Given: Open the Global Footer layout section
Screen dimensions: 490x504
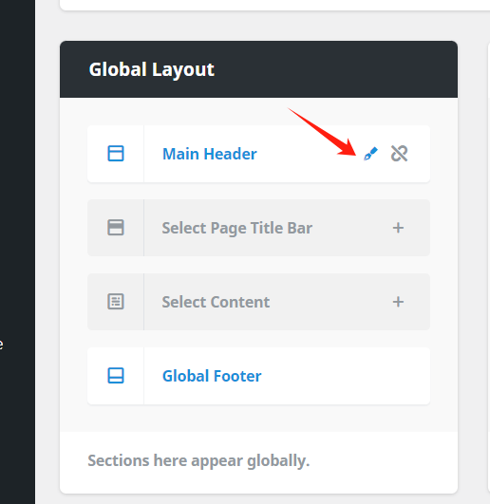Looking at the screenshot, I should click(x=212, y=376).
